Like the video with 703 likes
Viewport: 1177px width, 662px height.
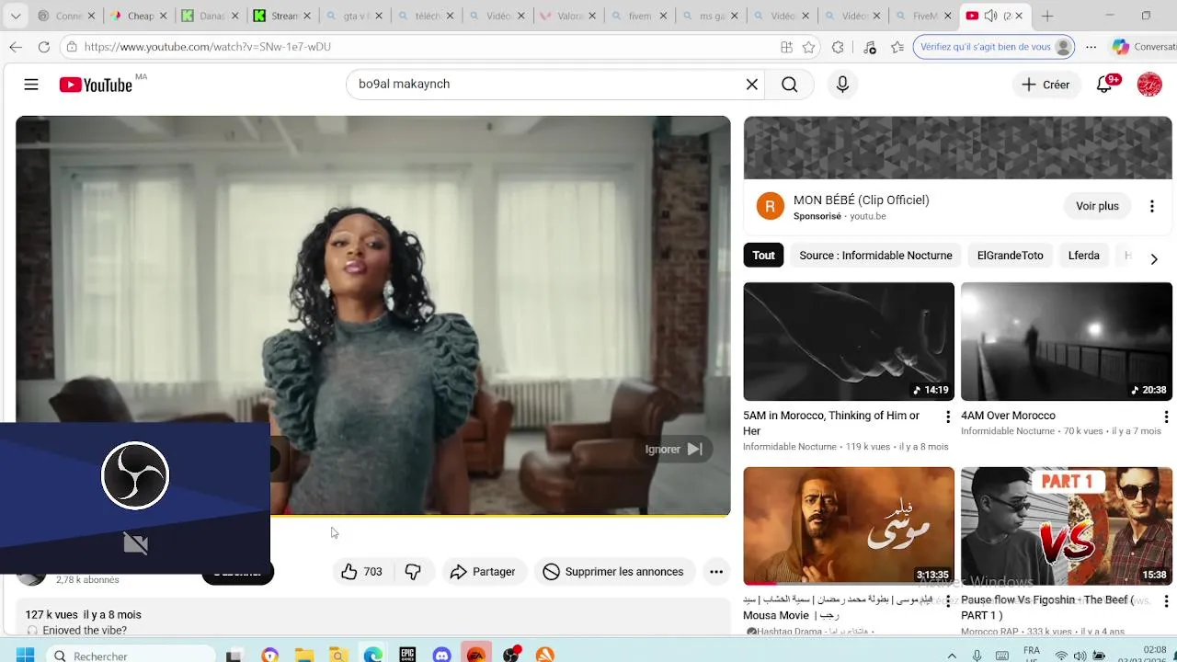coord(361,572)
